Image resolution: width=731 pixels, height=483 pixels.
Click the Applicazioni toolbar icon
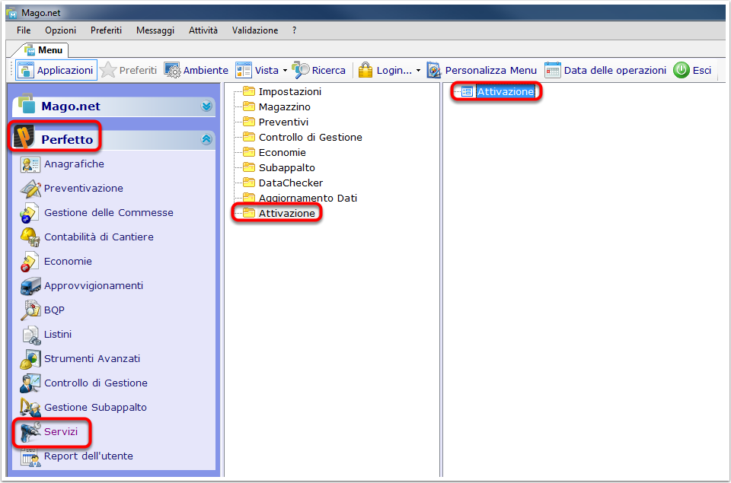(25, 70)
